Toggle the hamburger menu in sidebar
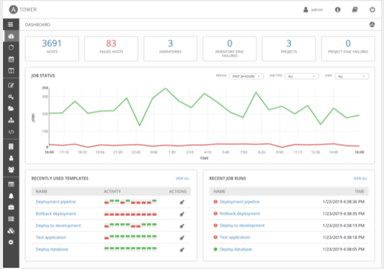The height and width of the screenshot is (269, 384). [10, 24]
